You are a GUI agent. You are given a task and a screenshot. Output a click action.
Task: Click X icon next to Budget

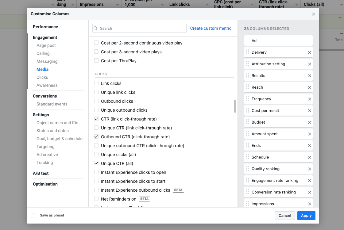[x=310, y=122]
